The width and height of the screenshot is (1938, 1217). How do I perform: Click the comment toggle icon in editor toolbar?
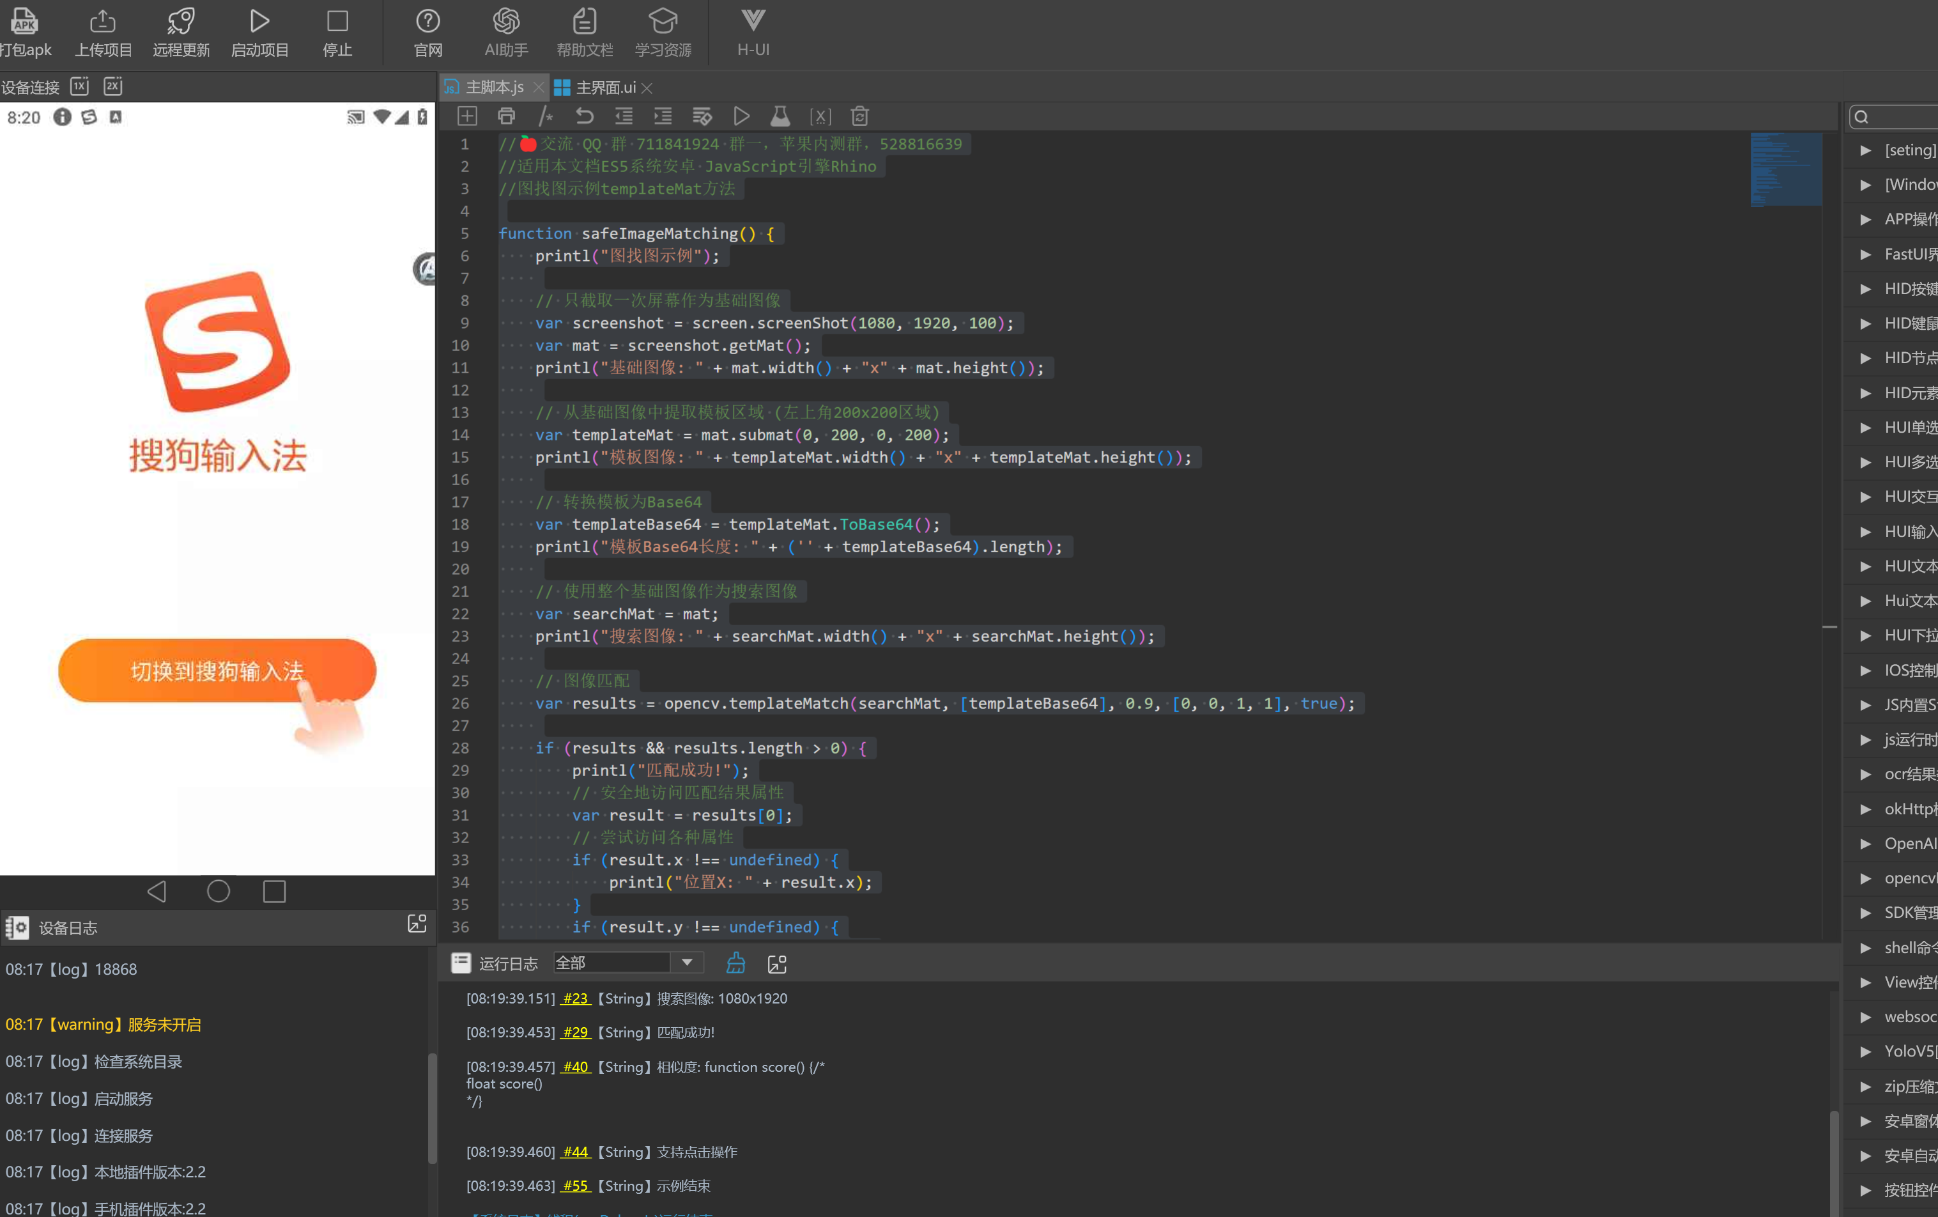pos(546,117)
